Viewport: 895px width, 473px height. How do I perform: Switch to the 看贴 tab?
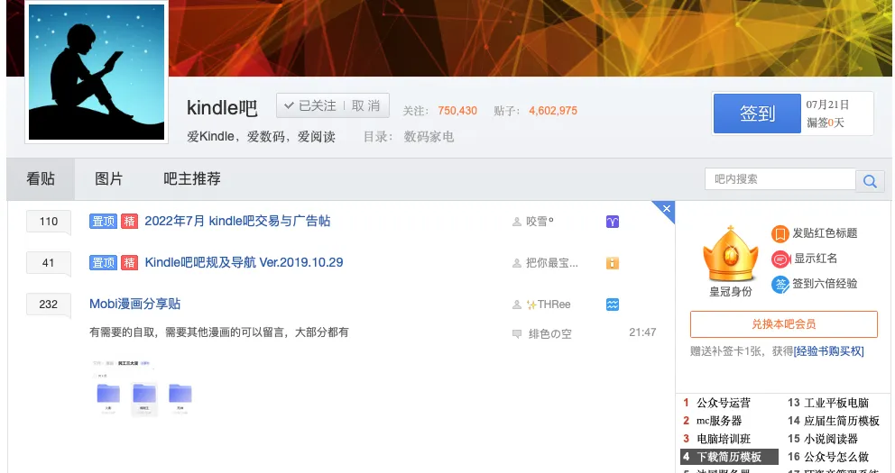coord(41,178)
